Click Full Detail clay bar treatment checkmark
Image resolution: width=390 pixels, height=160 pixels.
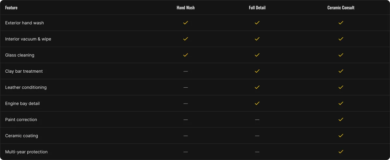257,71
